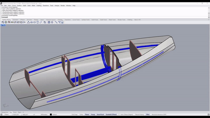Open the Millimeters units selector in status bar
Viewport: 210px width, 118px height.
pos(44,115)
